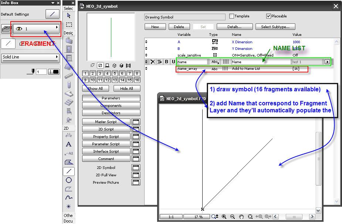Viewport: 342px width, 224px height.
Task: Switch preview to shaded 3D view
Action: coord(122,65)
